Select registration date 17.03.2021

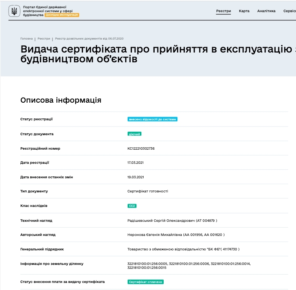[135, 163]
